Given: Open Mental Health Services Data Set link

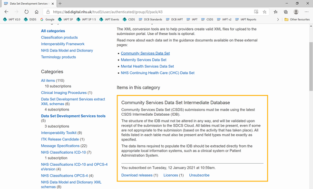Looking at the screenshot, I should 147,66.
